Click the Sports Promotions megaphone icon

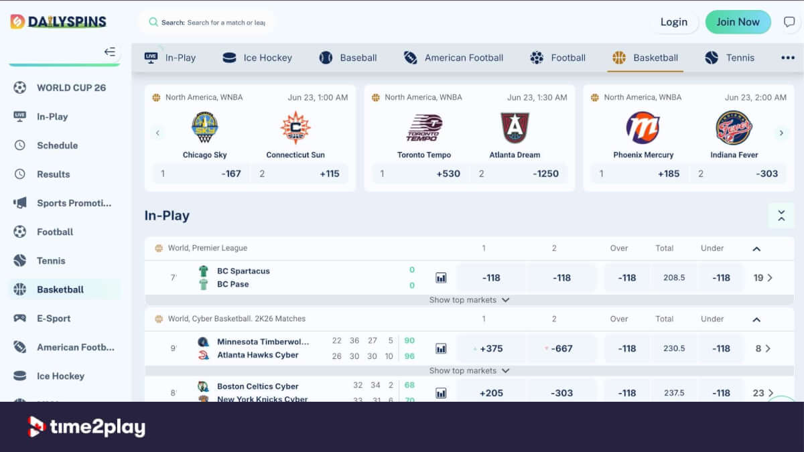(20, 203)
